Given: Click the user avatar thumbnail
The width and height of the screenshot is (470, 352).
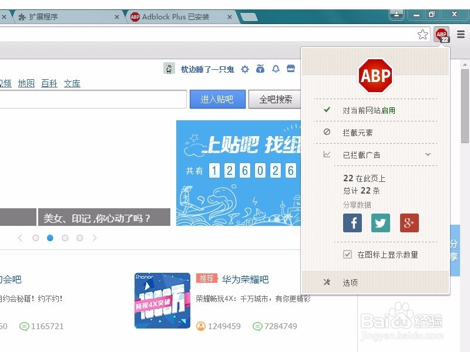Looking at the screenshot, I should (x=169, y=69).
